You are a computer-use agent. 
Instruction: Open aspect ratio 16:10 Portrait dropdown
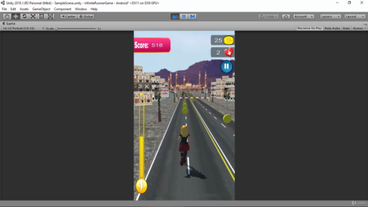(x=23, y=28)
